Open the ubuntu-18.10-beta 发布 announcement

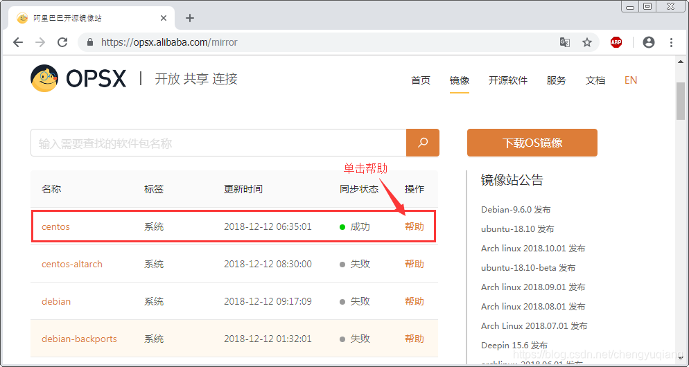(528, 267)
